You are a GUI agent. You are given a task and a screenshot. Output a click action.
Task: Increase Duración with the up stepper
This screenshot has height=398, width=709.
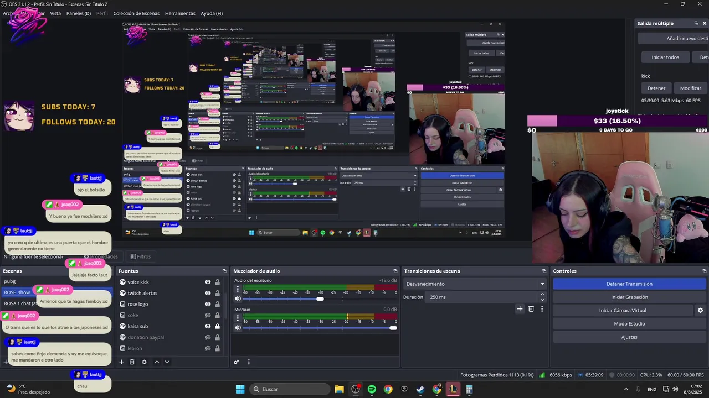click(542, 294)
